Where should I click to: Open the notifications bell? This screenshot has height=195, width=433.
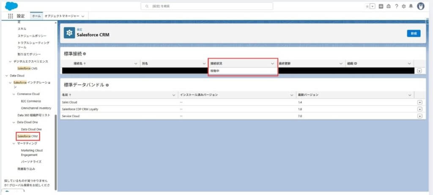pyautogui.click(x=411, y=6)
